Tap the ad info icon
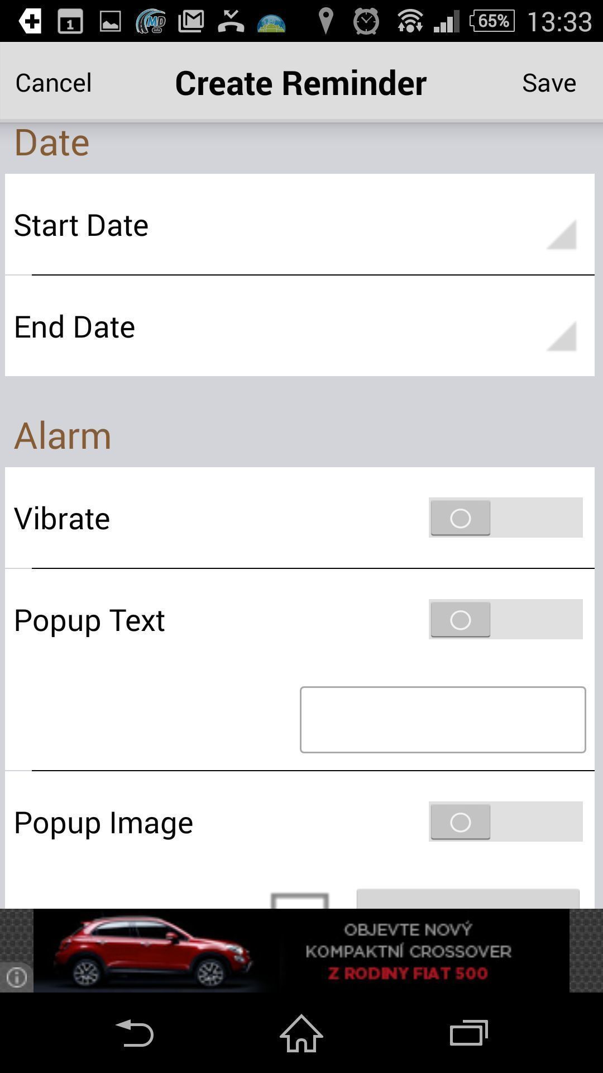This screenshot has width=603, height=1073. (17, 977)
